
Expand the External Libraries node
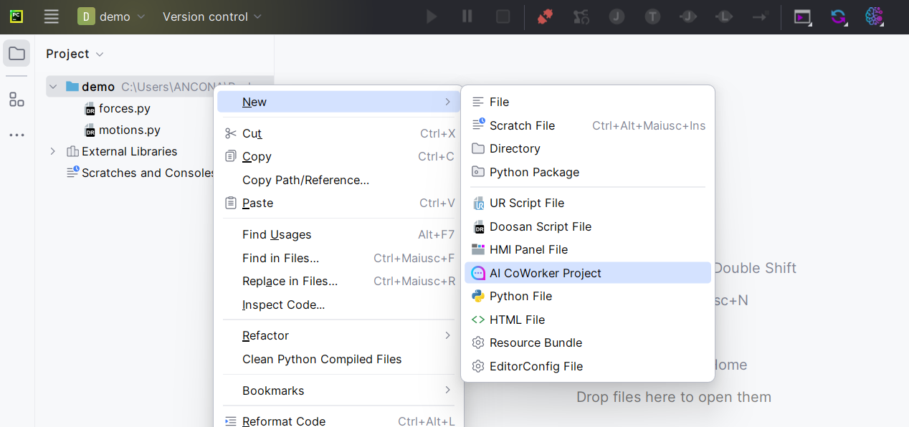(x=52, y=151)
